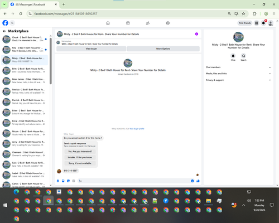Click the house thumbnail in right info panel

[x=238, y=37]
